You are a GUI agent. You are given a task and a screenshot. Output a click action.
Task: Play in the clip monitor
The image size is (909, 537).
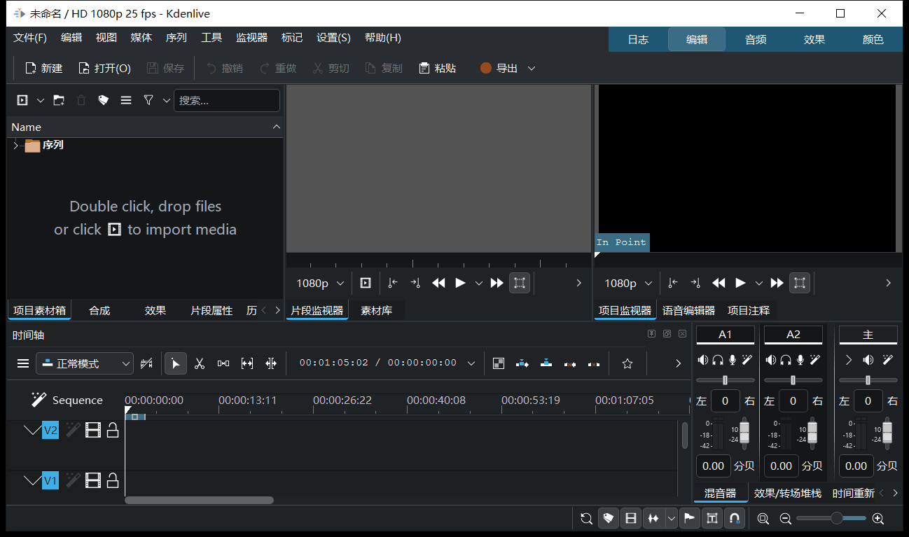(x=460, y=283)
